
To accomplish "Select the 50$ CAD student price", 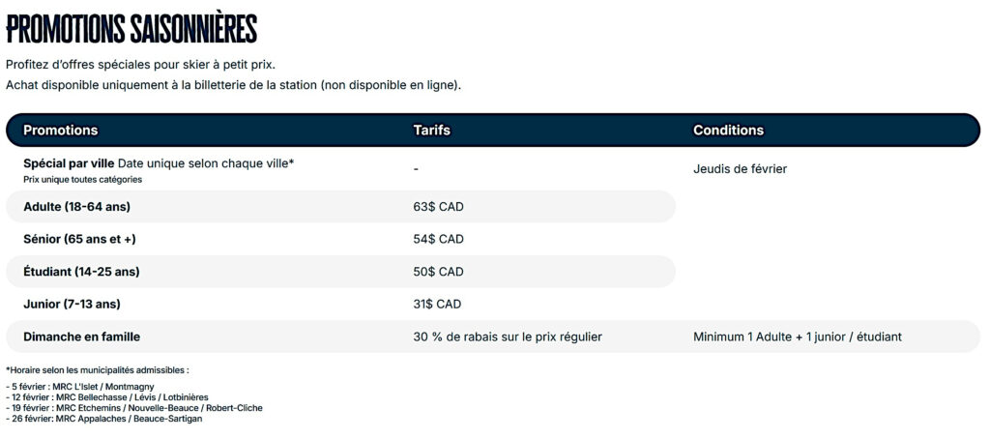I will point(438,272).
